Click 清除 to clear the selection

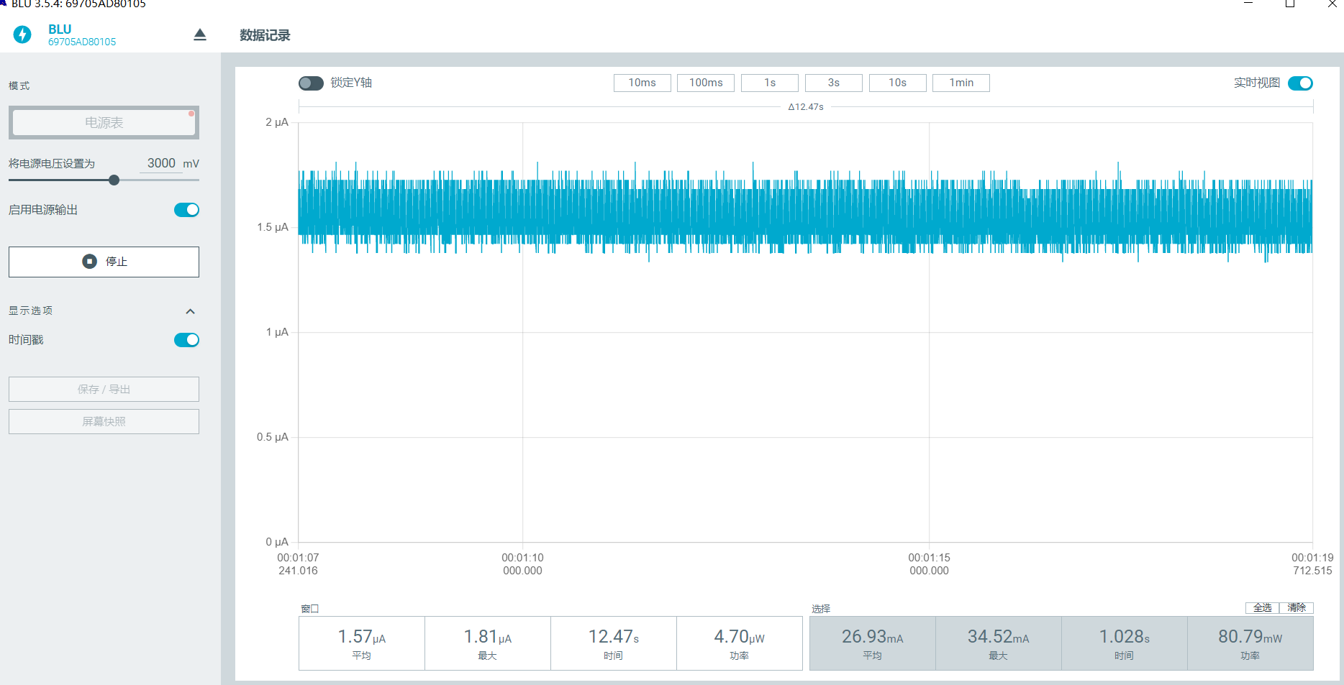[1297, 608]
